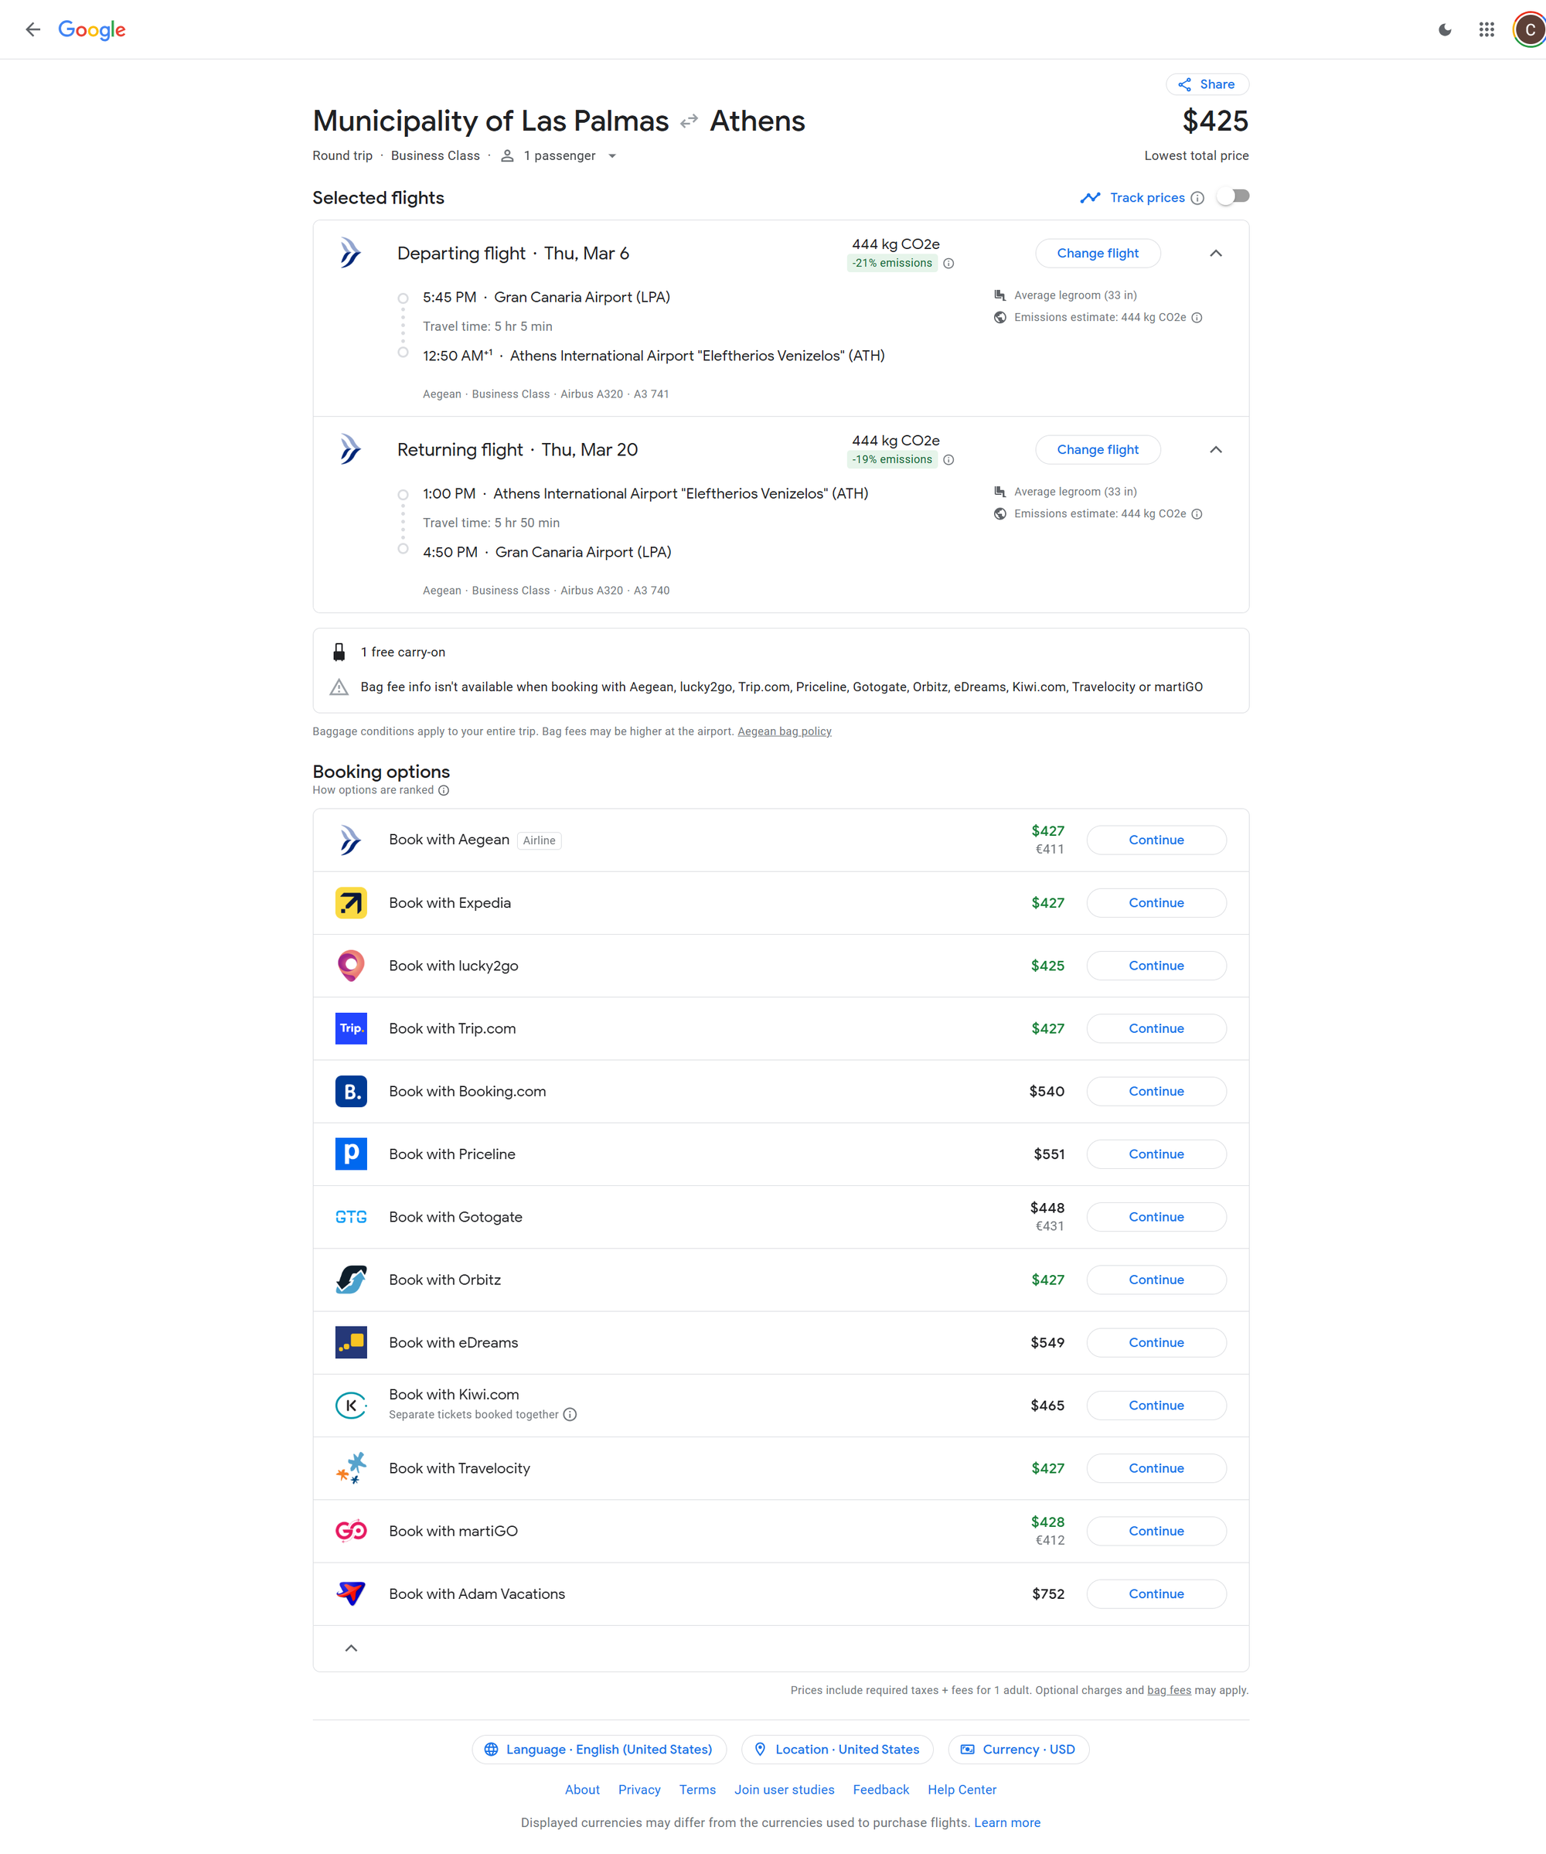
Task: Open the Currency USD selector
Action: (1018, 1749)
